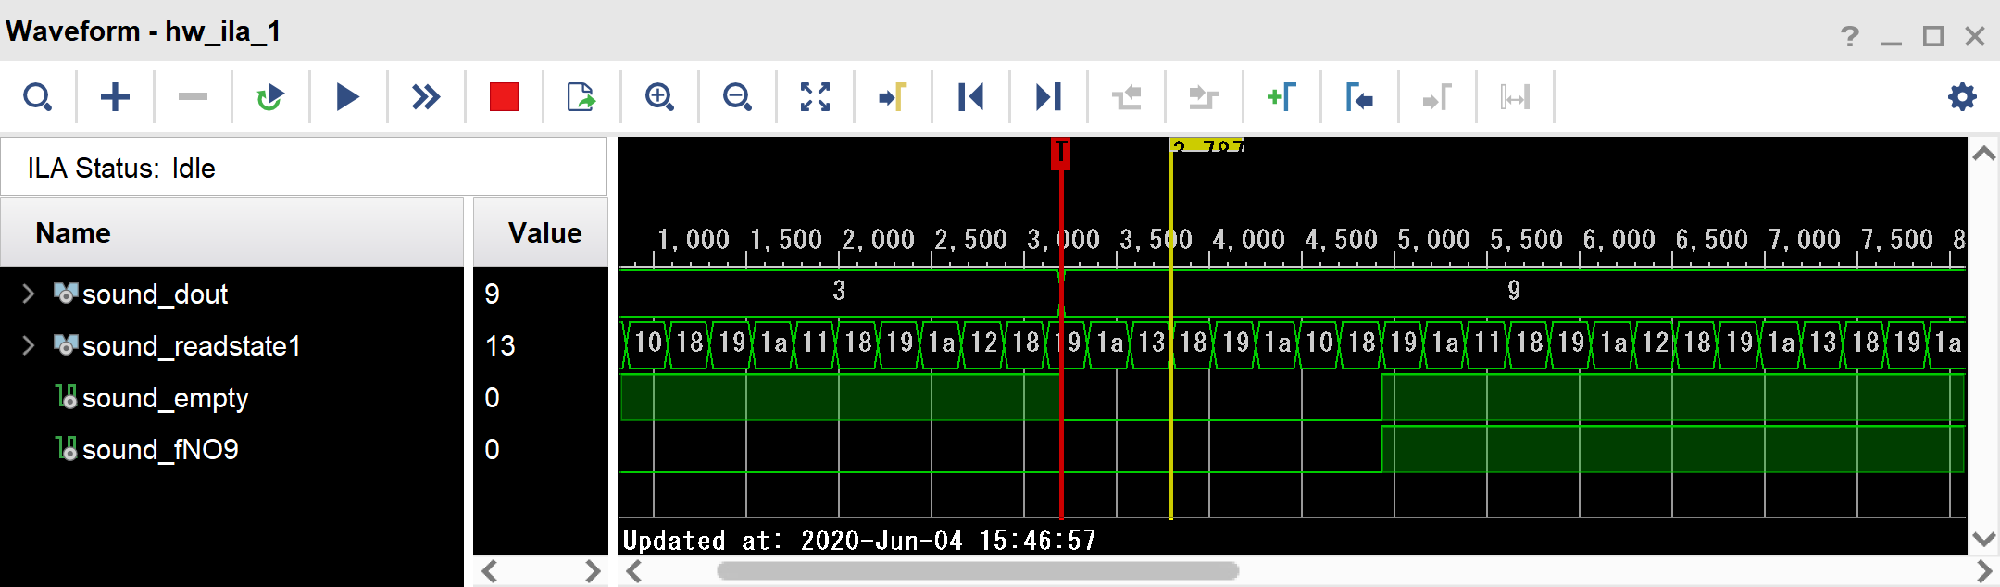Click the red trigger marker flag

(1061, 153)
